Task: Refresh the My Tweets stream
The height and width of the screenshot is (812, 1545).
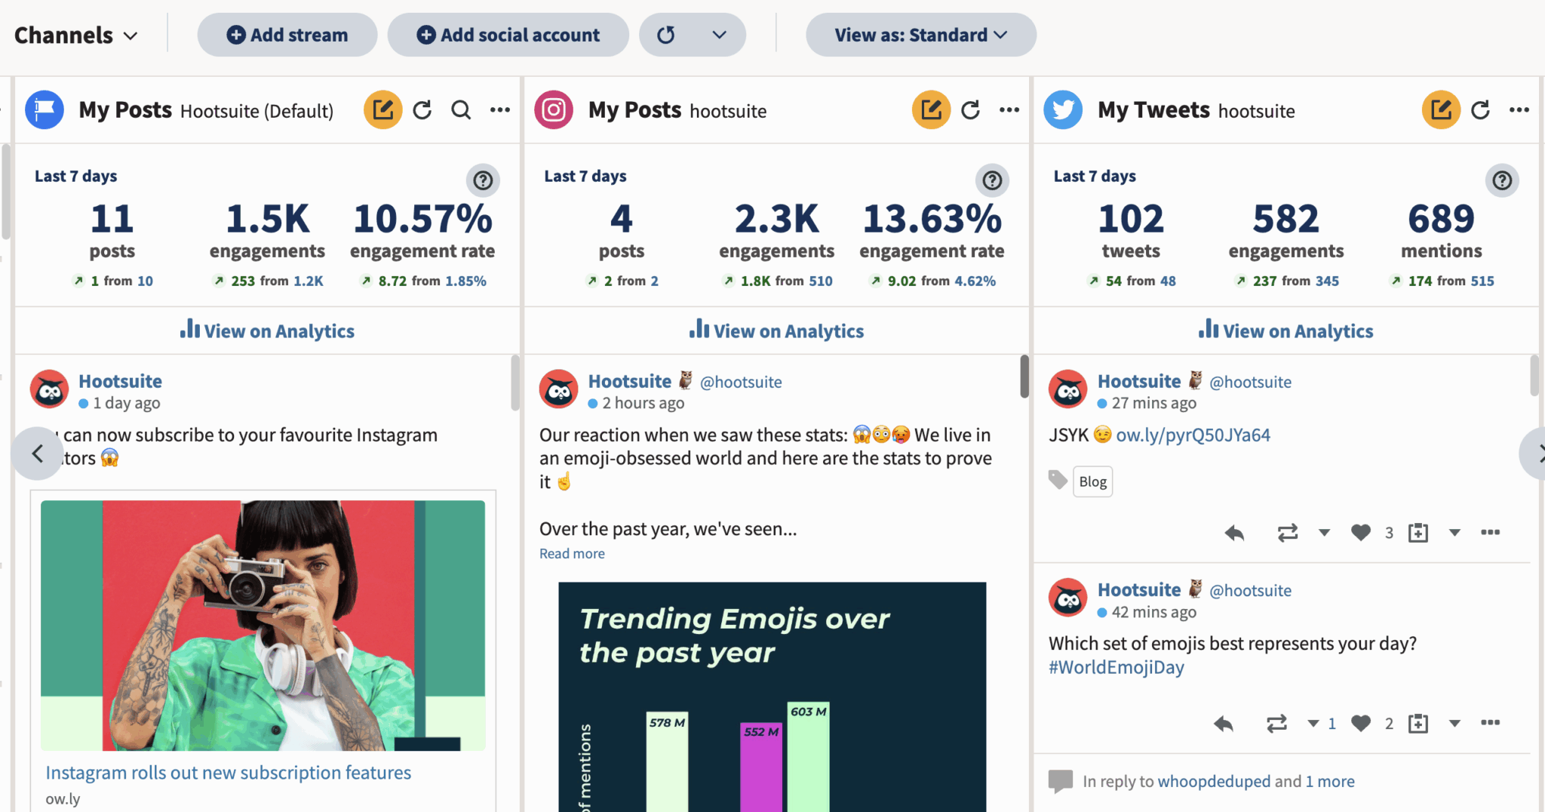Action: [x=1480, y=109]
